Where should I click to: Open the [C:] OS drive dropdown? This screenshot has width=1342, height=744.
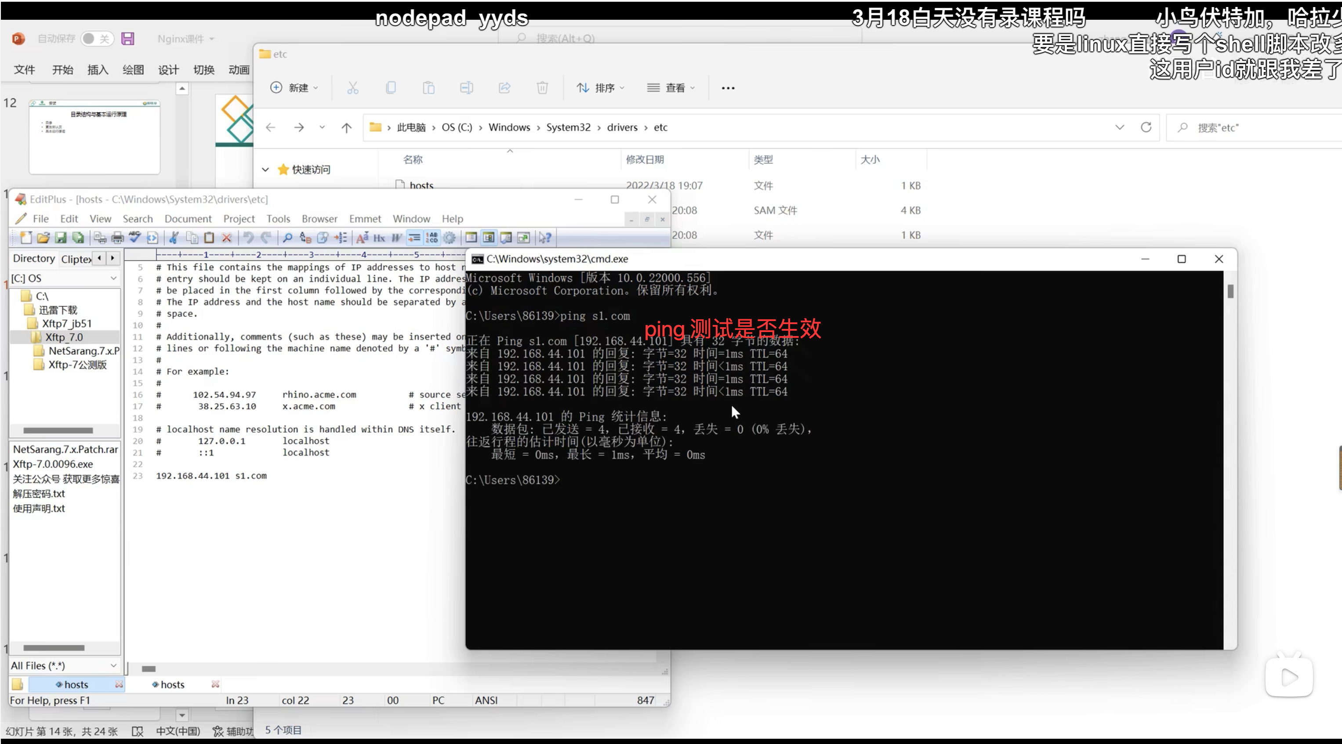pyautogui.click(x=113, y=278)
